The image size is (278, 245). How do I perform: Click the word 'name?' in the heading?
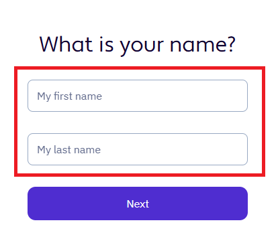[x=203, y=45]
